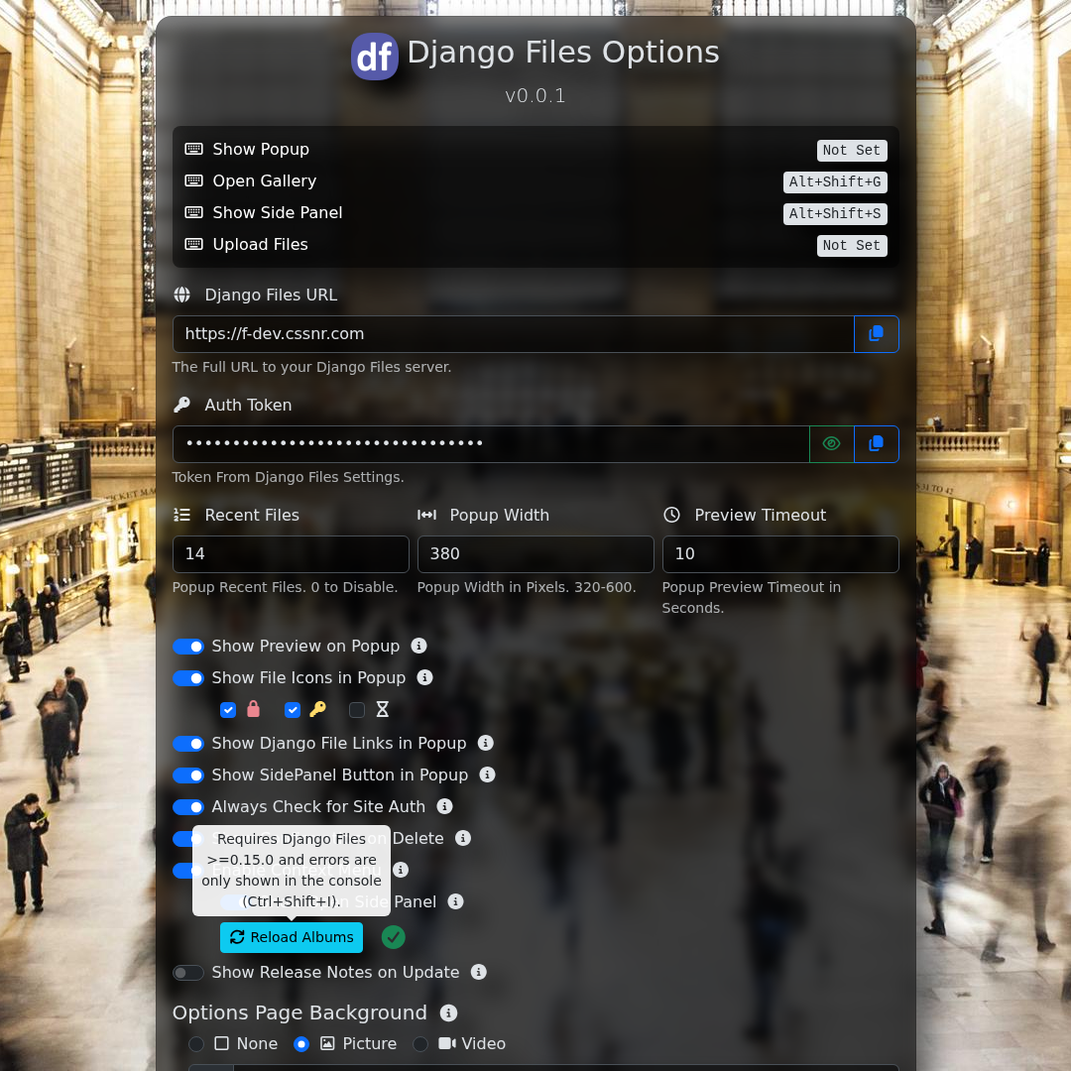Click the Alt+Shift+G Open Gallery shortcut
1071x1071 pixels.
[x=834, y=182]
